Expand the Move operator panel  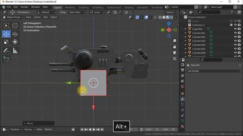[25, 124]
